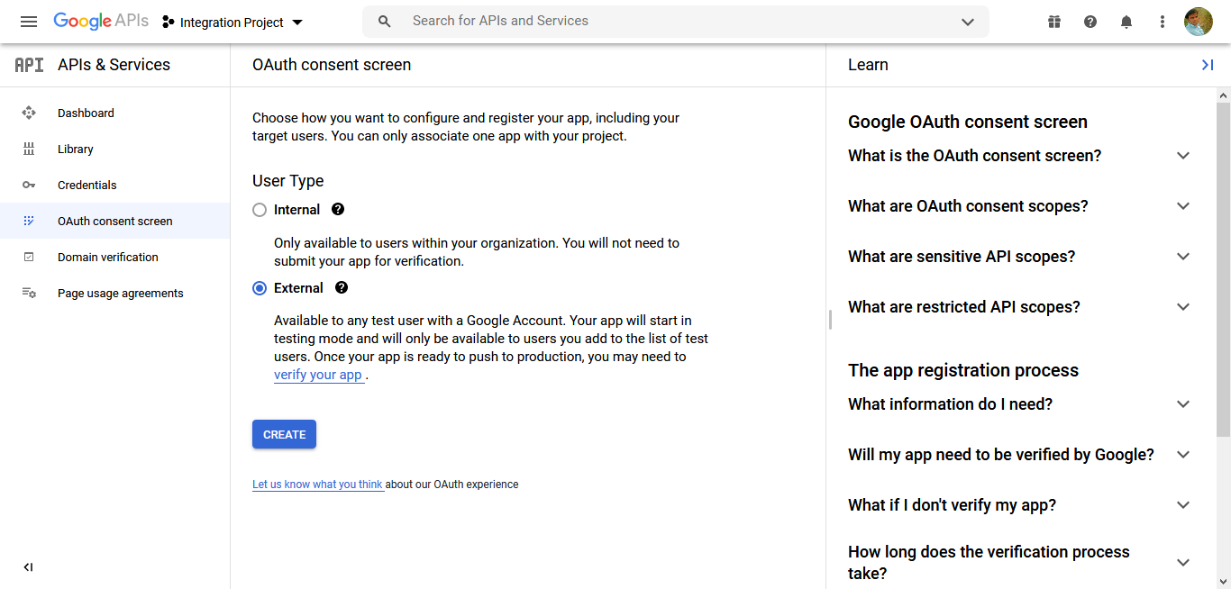Click help icon next to External
1231x589 pixels.
342,288
